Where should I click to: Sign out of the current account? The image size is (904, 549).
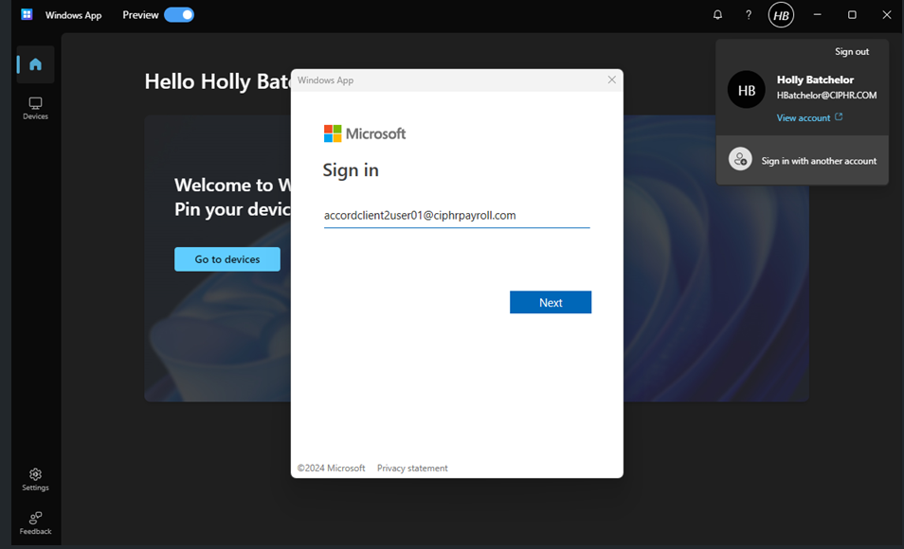[852, 51]
